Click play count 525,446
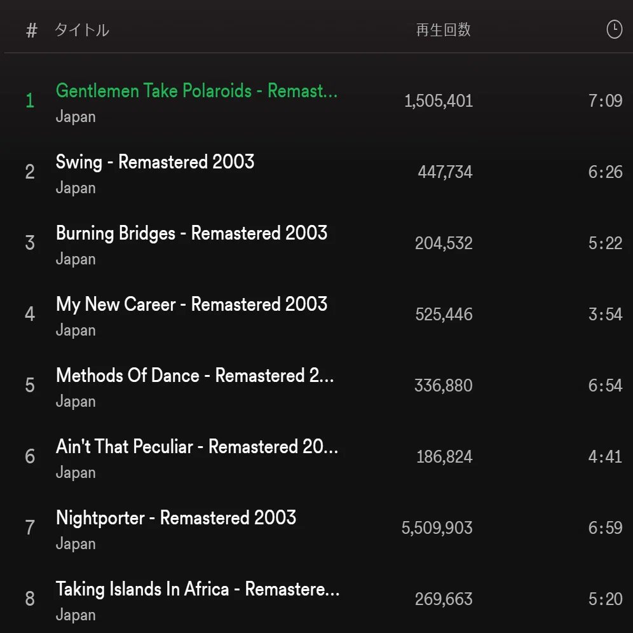This screenshot has width=633, height=633. pos(444,314)
